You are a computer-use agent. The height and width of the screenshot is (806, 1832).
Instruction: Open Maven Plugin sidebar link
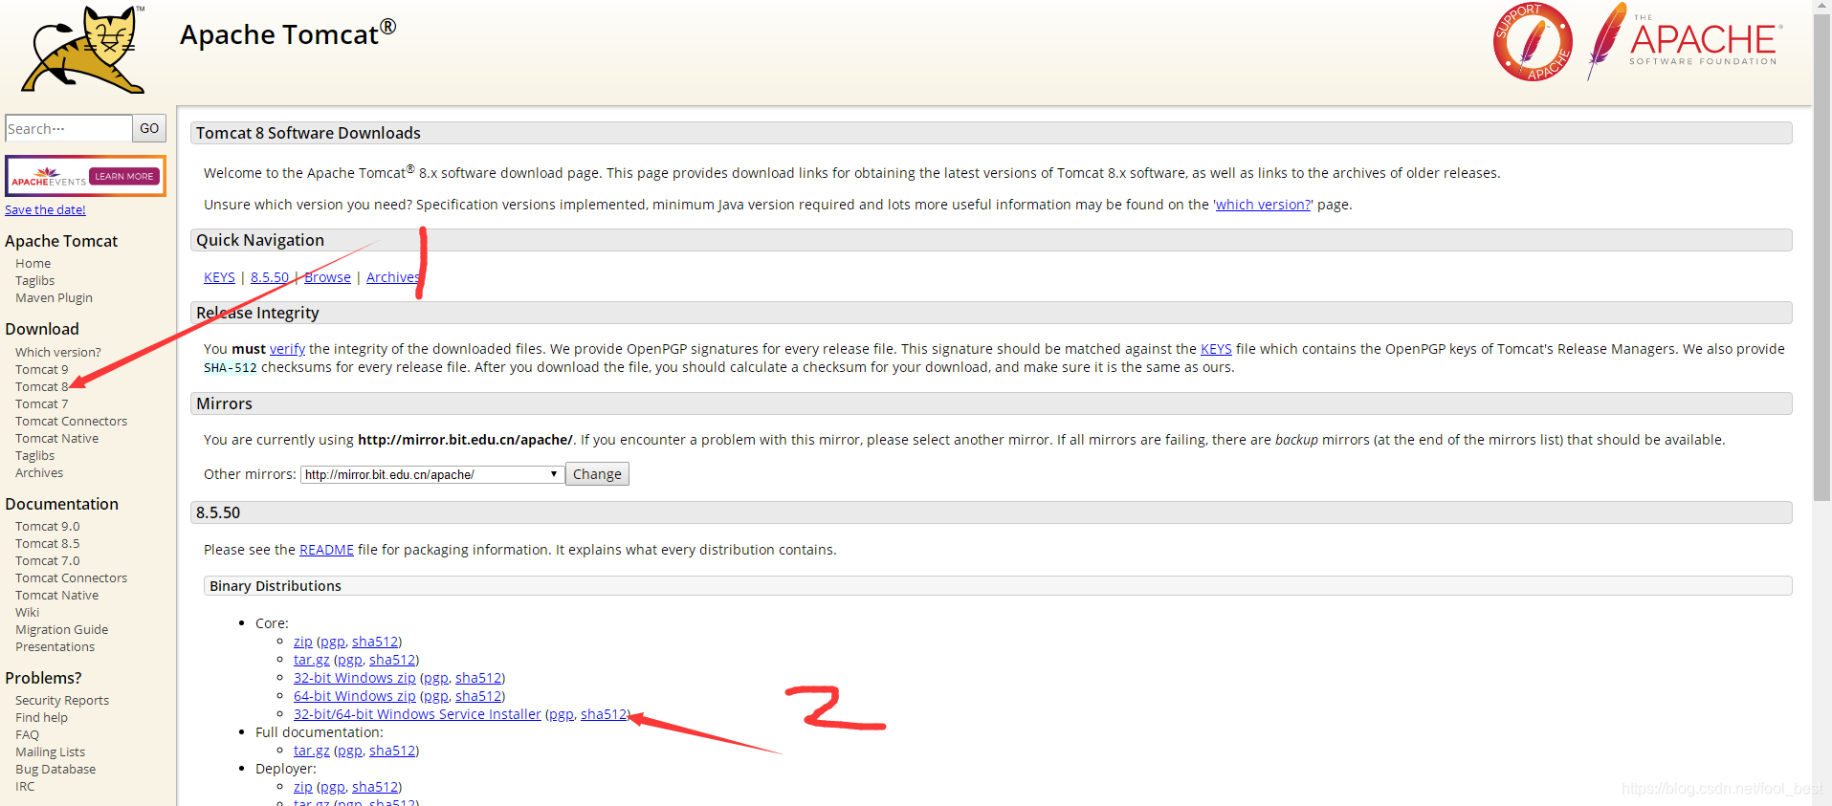54,297
